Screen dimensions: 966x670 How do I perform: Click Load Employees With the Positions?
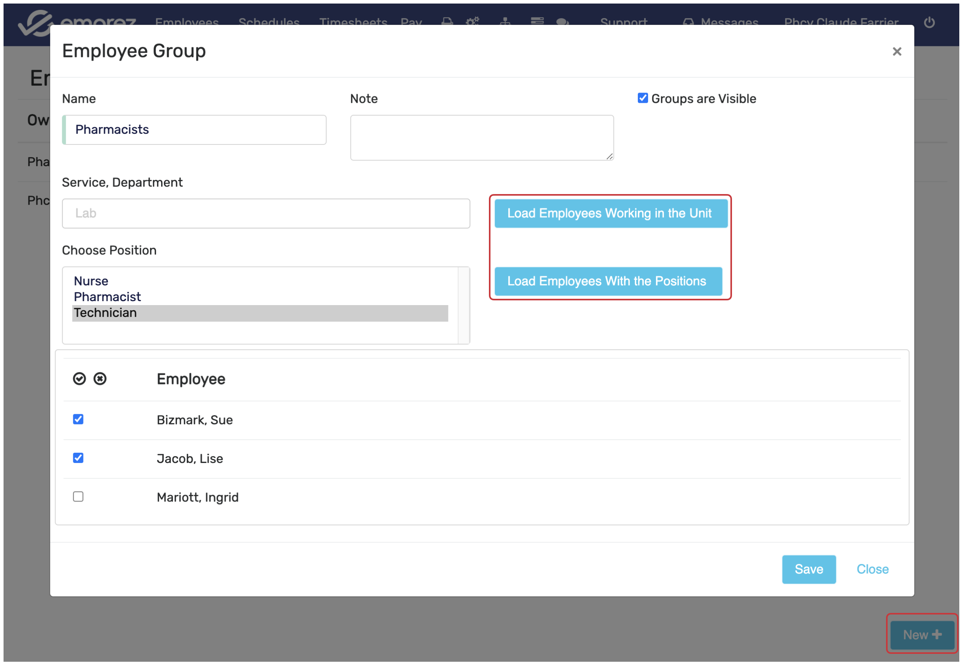(608, 281)
